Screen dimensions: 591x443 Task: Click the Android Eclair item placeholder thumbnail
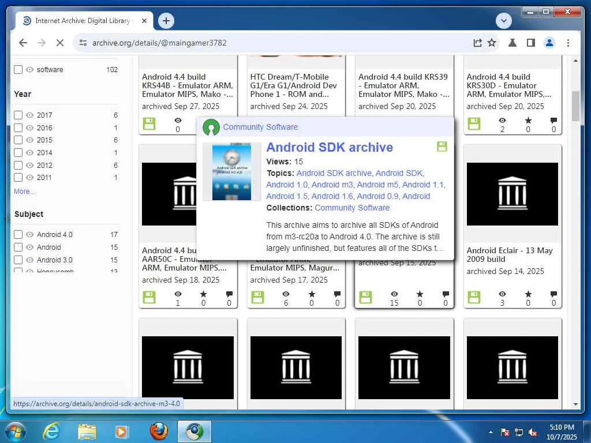pyautogui.click(x=513, y=194)
